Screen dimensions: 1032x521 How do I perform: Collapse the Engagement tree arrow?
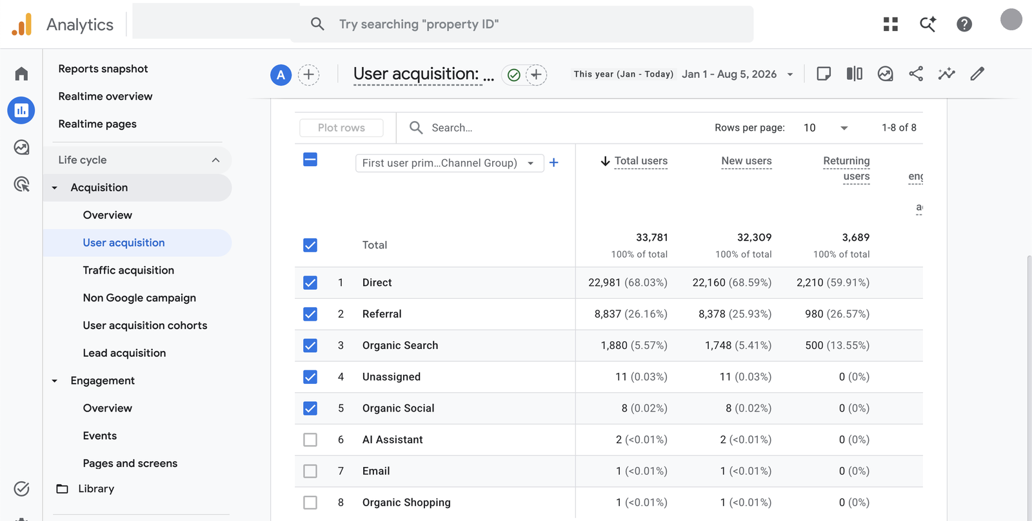[x=55, y=381]
